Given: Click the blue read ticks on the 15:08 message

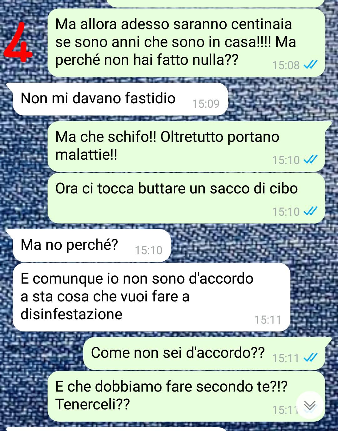Looking at the screenshot, I should coord(310,65).
